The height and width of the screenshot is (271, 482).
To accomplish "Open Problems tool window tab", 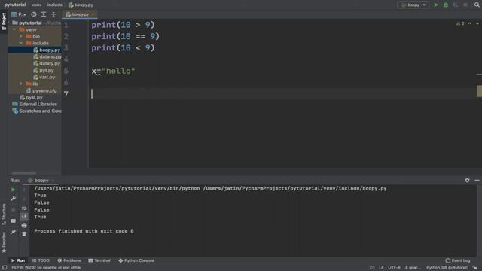I will (69, 260).
